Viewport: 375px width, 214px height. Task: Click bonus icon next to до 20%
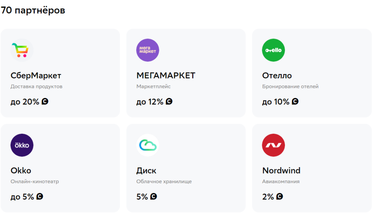point(45,102)
